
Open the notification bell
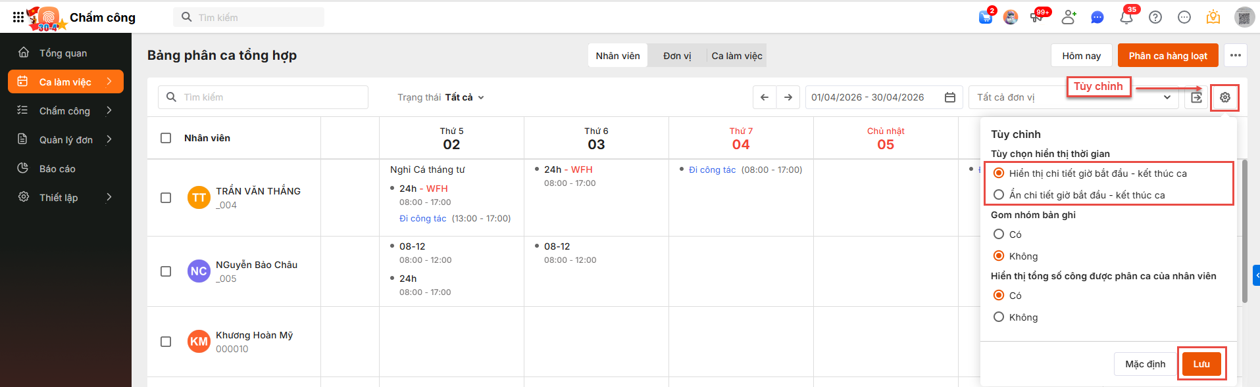pos(1126,18)
